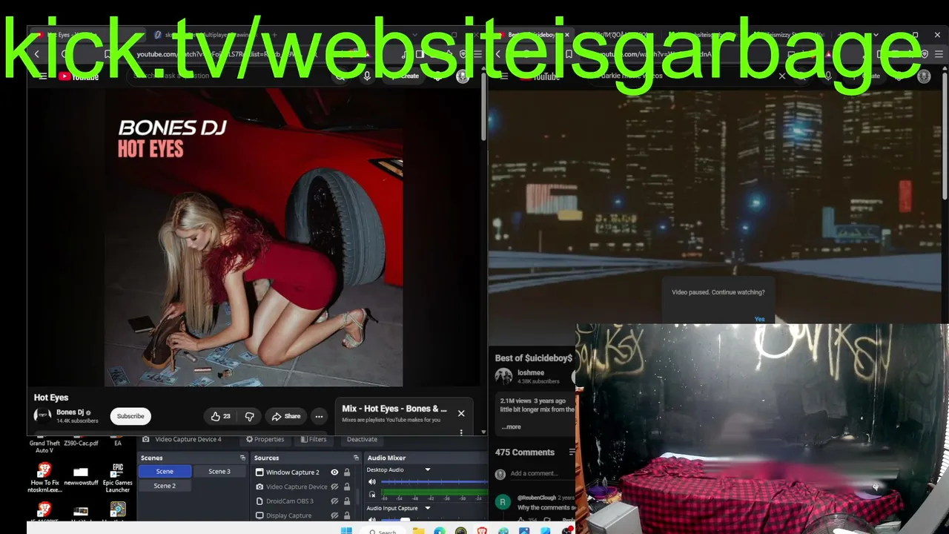Mute Desktop Audio speaker icon
This screenshot has width=949, height=534.
372,482
